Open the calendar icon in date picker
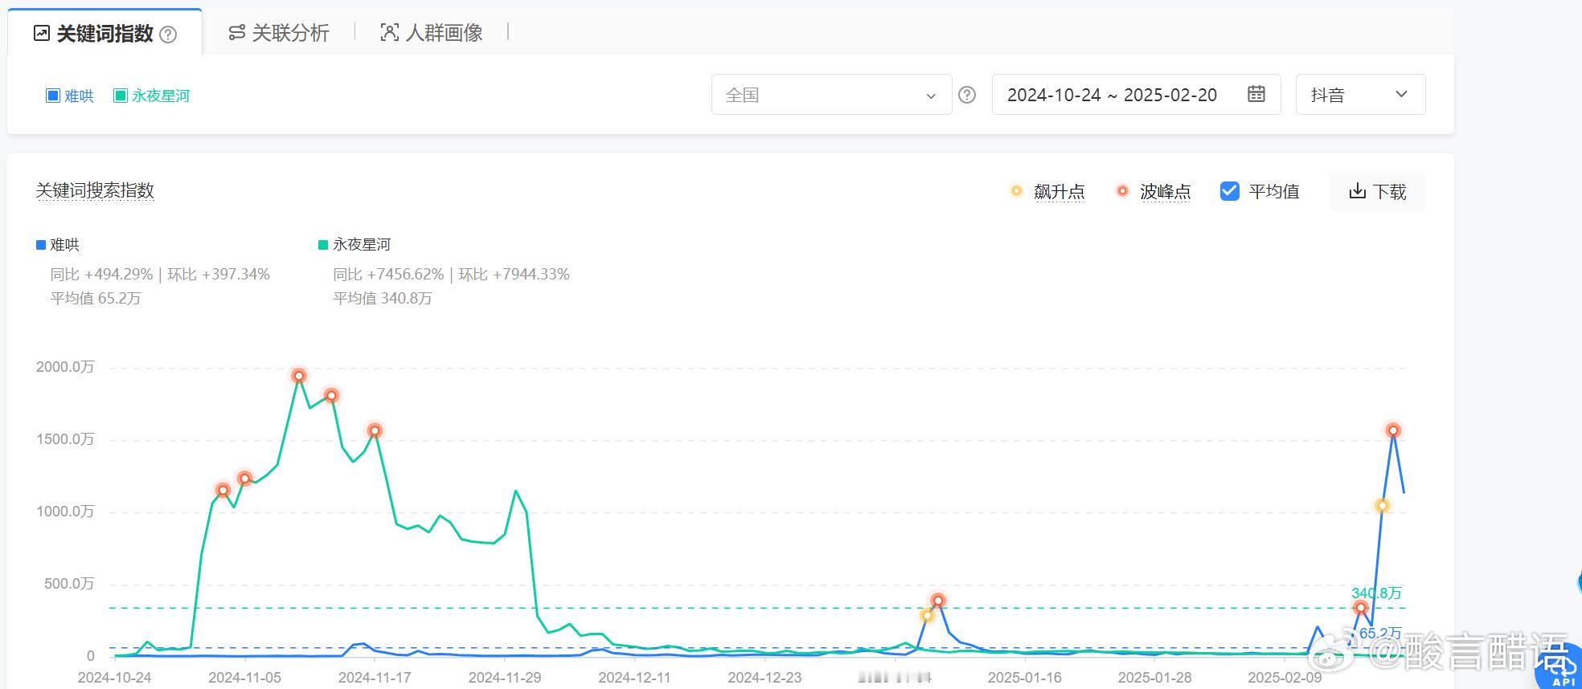The height and width of the screenshot is (689, 1582). click(1256, 94)
